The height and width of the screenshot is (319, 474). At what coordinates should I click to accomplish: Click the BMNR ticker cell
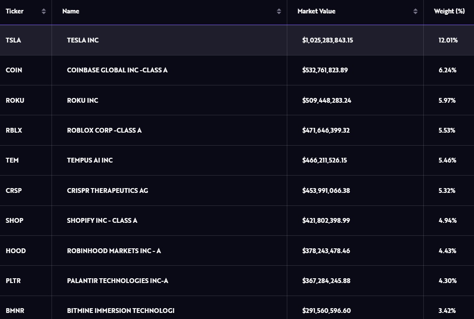pyautogui.click(x=15, y=310)
